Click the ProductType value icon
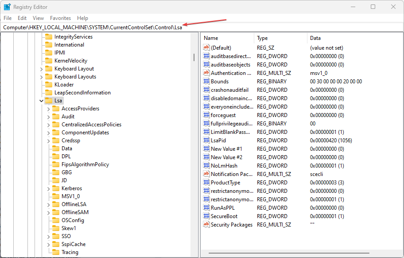404x258 pixels. [x=206, y=182]
